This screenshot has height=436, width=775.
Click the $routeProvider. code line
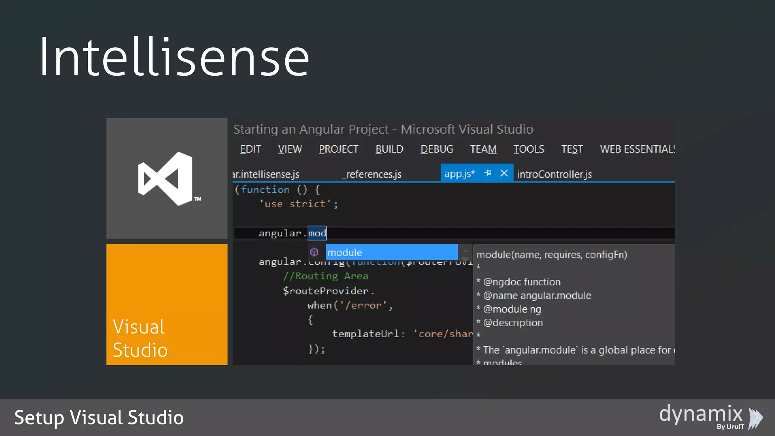point(328,291)
